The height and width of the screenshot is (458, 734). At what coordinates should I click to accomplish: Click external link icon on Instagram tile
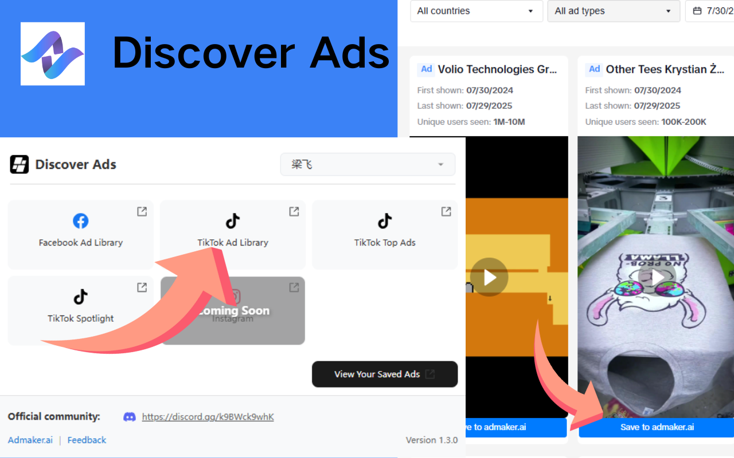tap(294, 287)
